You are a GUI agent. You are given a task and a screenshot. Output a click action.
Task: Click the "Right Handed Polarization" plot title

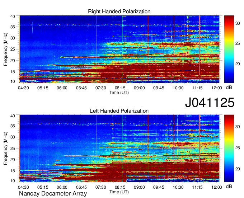(x=119, y=11)
